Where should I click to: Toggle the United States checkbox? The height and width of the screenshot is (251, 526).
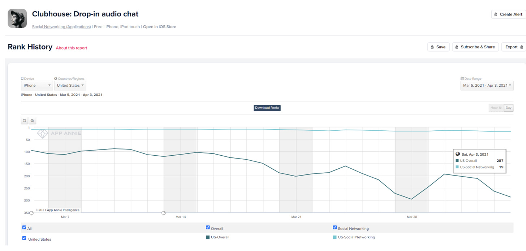(x=24, y=238)
